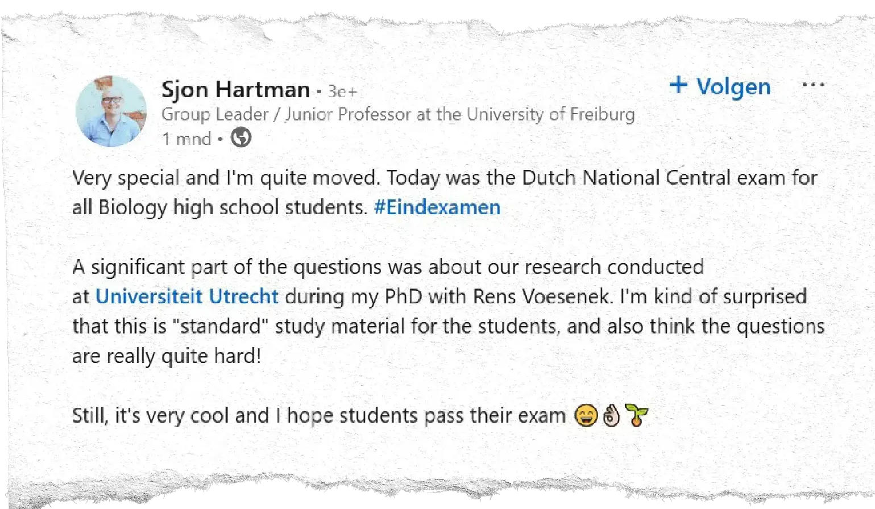The height and width of the screenshot is (509, 875).
Task: Open Sjon Hartman's profile photo
Action: pyautogui.click(x=111, y=111)
